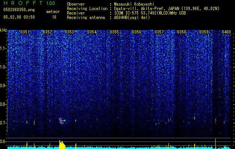Click the large meteor echo after 0352

click(62, 121)
